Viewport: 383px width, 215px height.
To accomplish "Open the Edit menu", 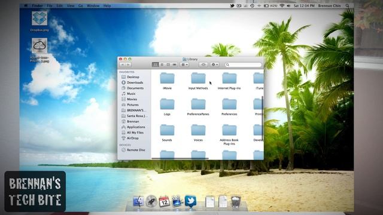I will pos(60,5).
